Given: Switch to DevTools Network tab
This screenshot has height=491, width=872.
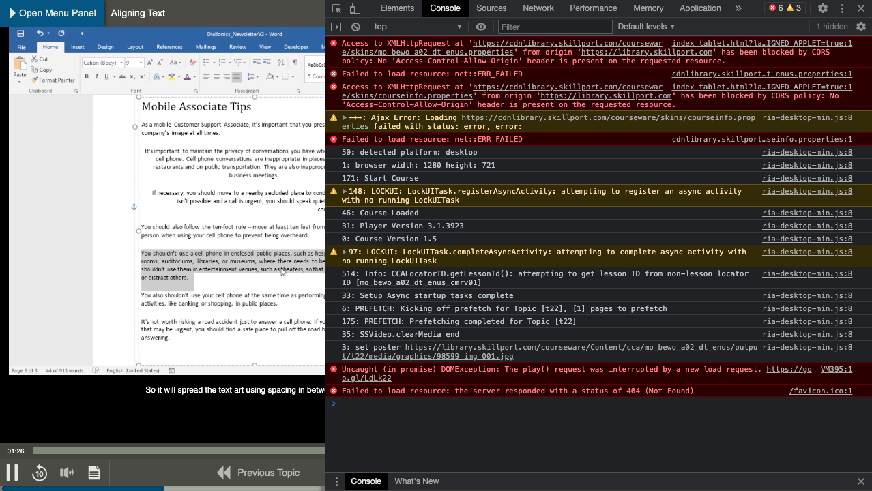Looking at the screenshot, I should 538,8.
